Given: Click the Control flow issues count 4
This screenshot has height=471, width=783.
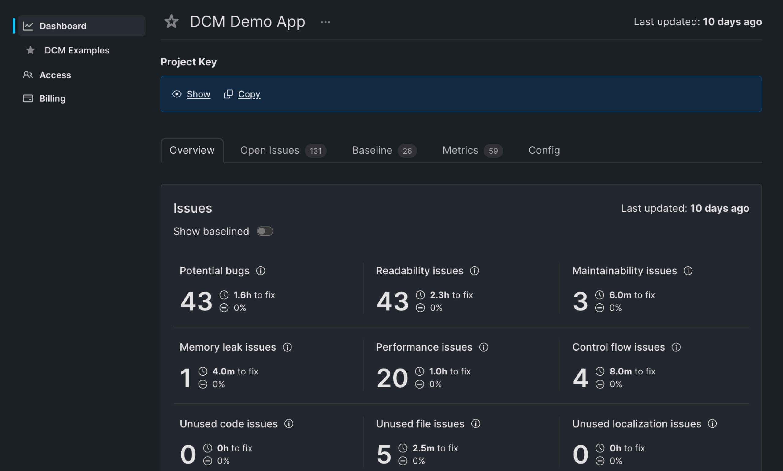Looking at the screenshot, I should pyautogui.click(x=581, y=378).
